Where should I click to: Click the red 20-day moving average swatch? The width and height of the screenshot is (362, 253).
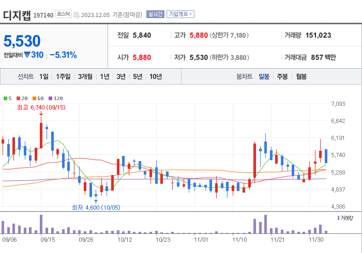[19, 99]
